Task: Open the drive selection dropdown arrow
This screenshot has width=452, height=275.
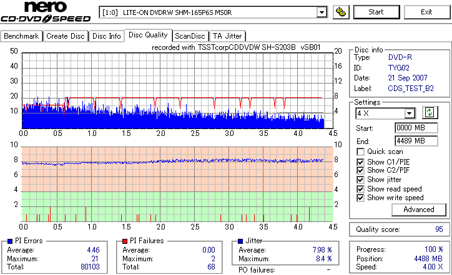Action: click(322, 12)
